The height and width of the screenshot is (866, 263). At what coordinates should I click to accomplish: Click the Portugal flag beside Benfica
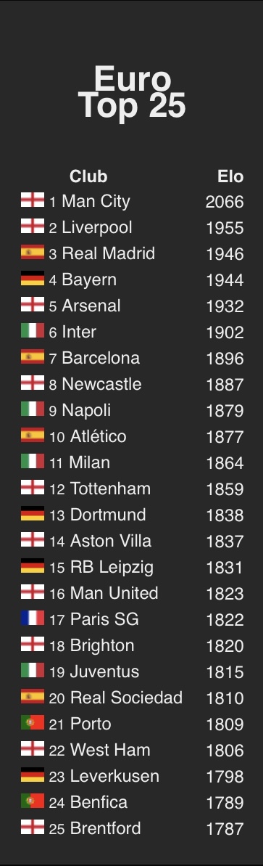[x=33, y=801]
